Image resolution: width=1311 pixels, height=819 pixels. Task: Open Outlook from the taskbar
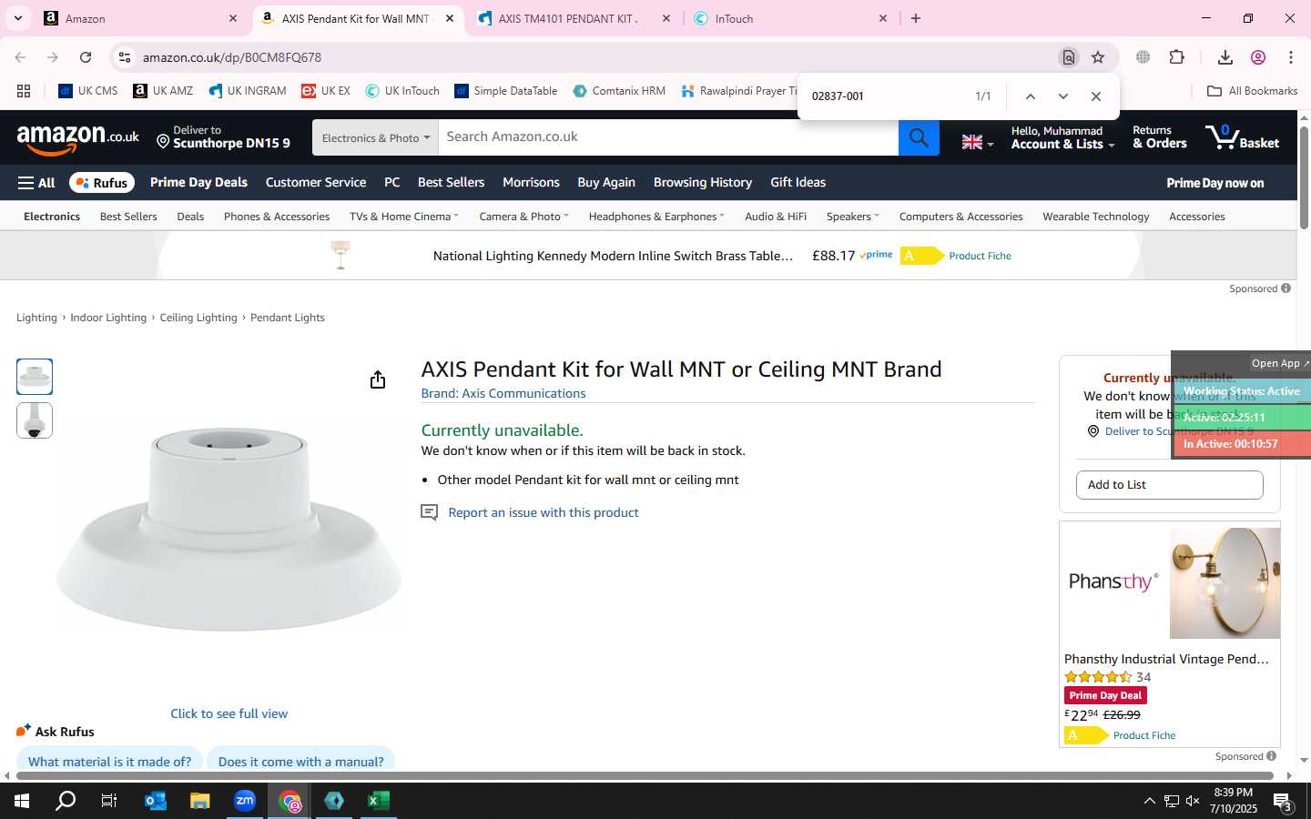156,801
